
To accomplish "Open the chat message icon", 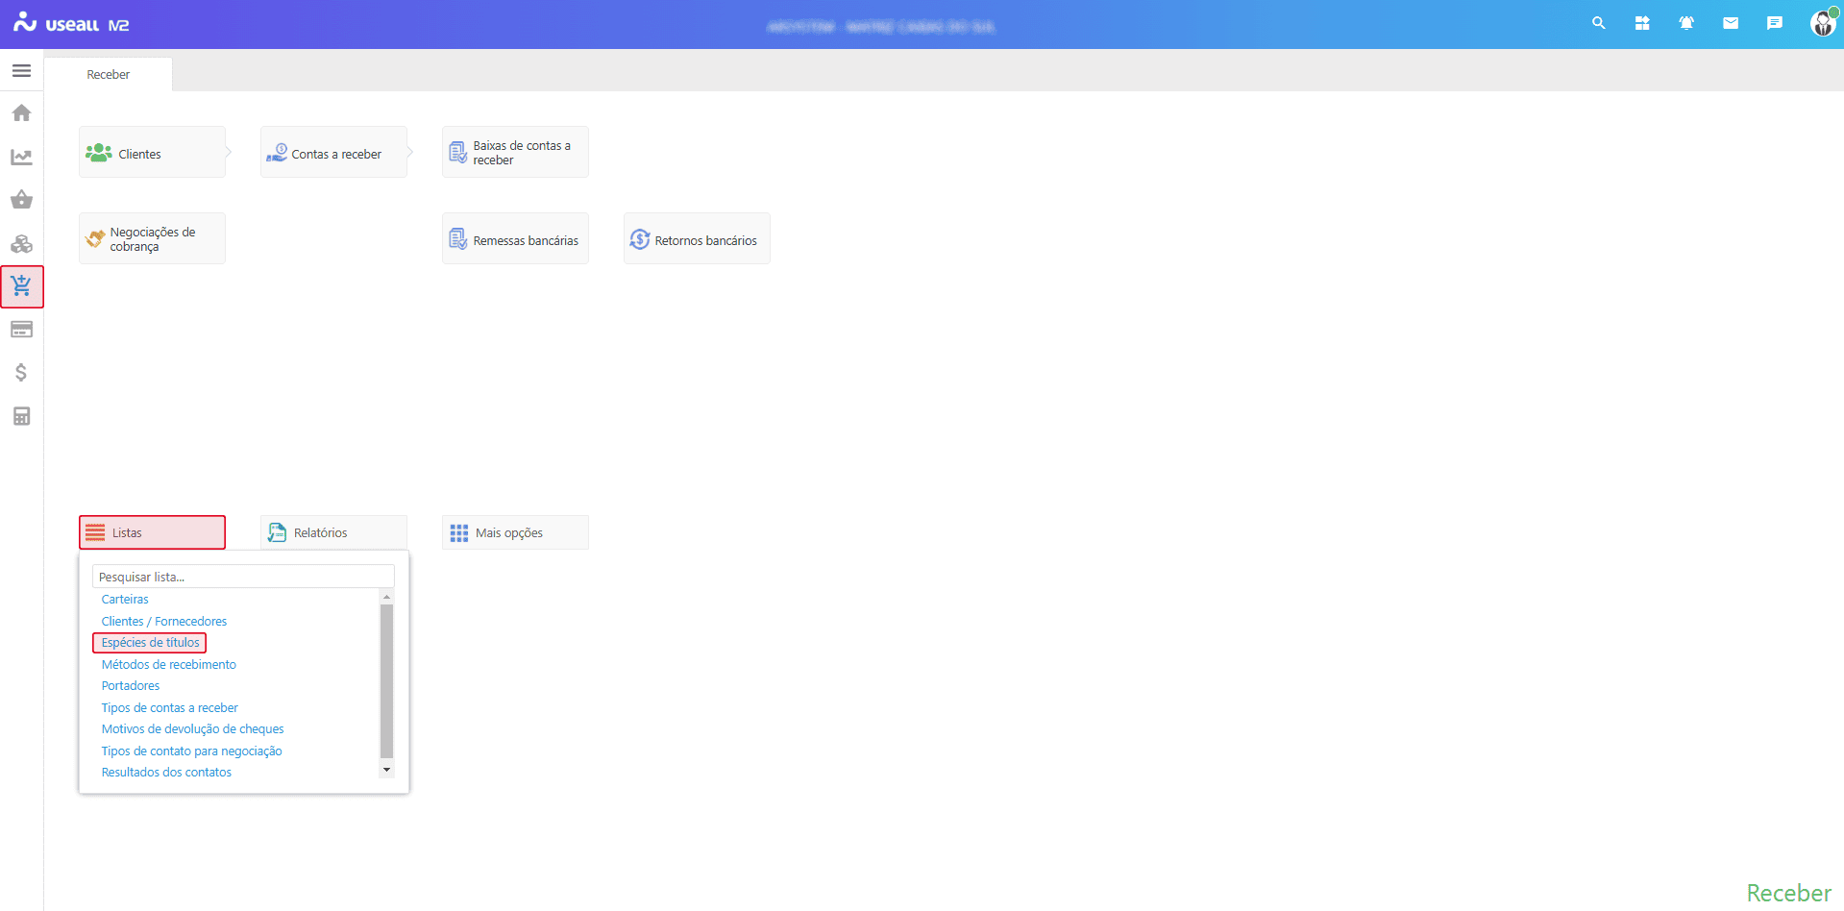I will (1774, 23).
